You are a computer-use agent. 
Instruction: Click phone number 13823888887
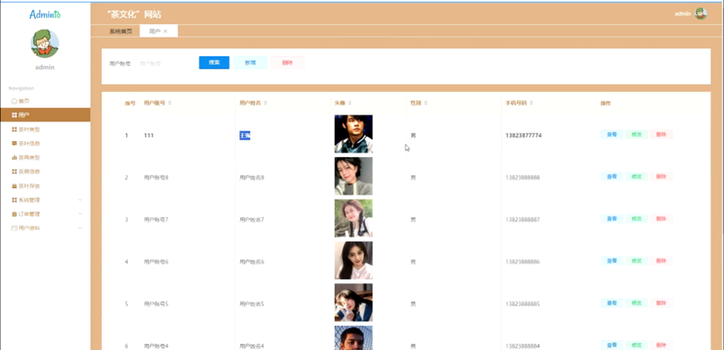click(x=522, y=221)
